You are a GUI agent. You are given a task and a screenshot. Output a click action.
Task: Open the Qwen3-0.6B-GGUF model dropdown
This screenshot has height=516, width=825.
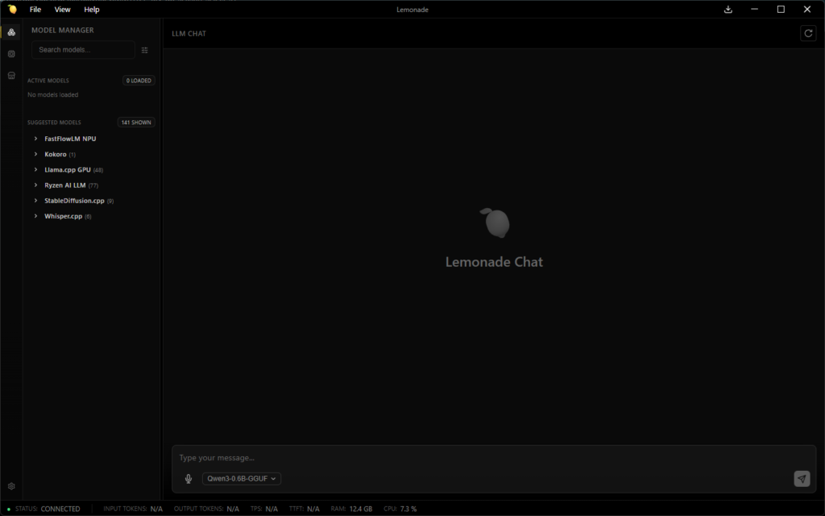[x=242, y=479]
